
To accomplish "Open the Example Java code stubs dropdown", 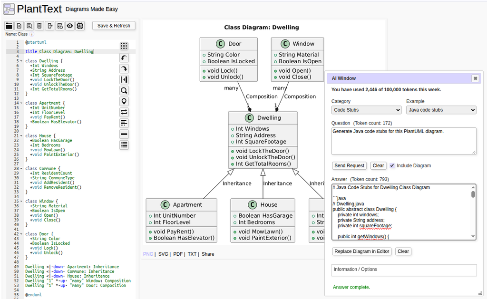I will (x=441, y=110).
